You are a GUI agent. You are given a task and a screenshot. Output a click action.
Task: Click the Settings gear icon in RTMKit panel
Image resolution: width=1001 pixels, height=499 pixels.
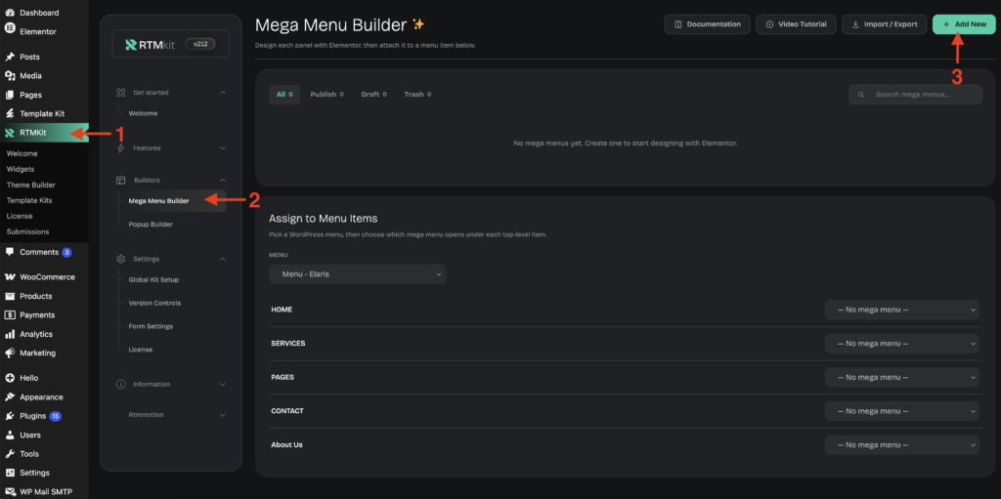(x=120, y=259)
